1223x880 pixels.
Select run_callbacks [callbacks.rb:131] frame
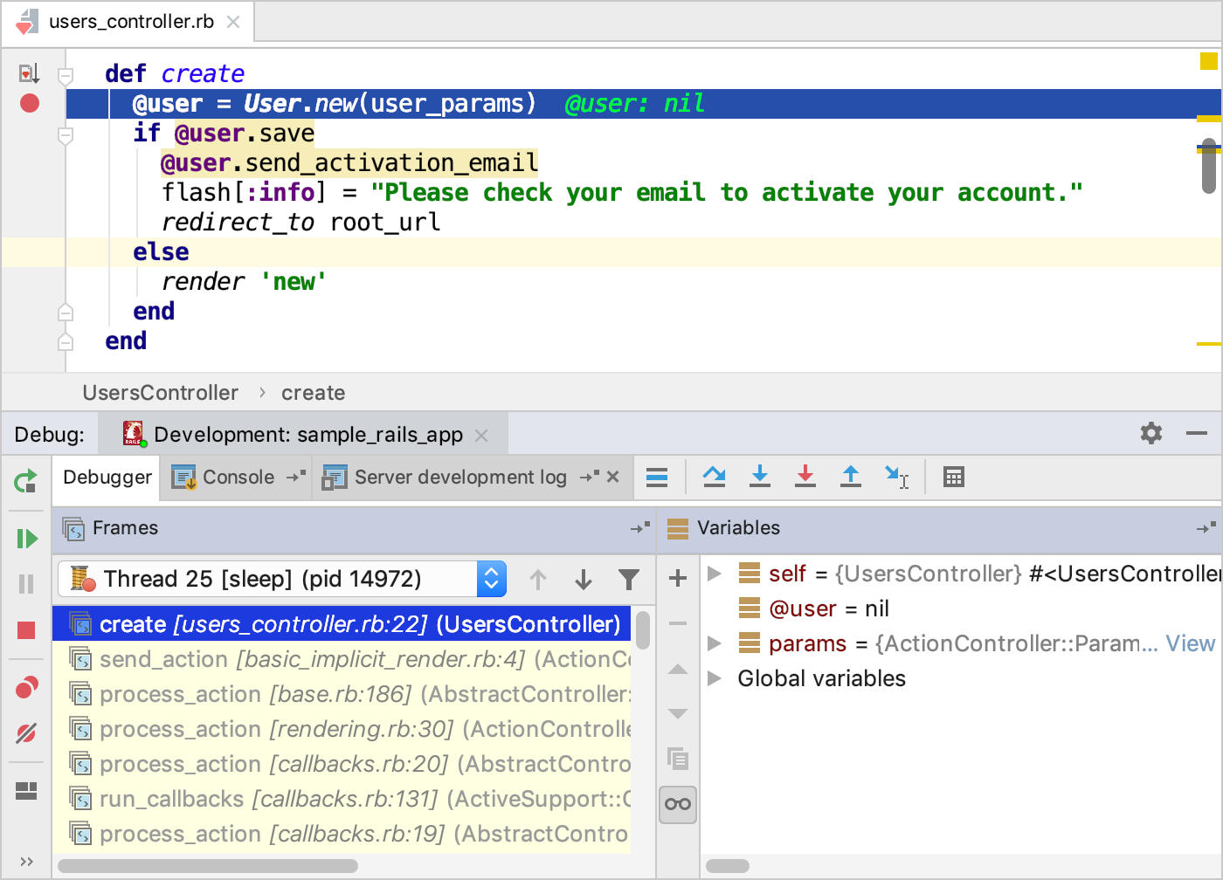pos(342,799)
